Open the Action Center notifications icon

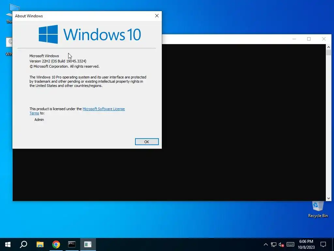[323, 244]
